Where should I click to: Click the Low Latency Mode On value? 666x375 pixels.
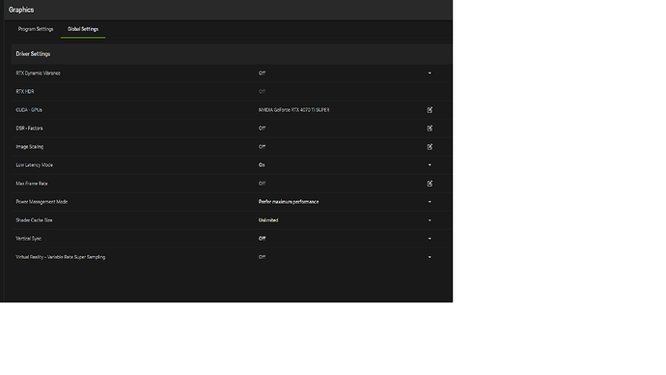[x=262, y=165]
